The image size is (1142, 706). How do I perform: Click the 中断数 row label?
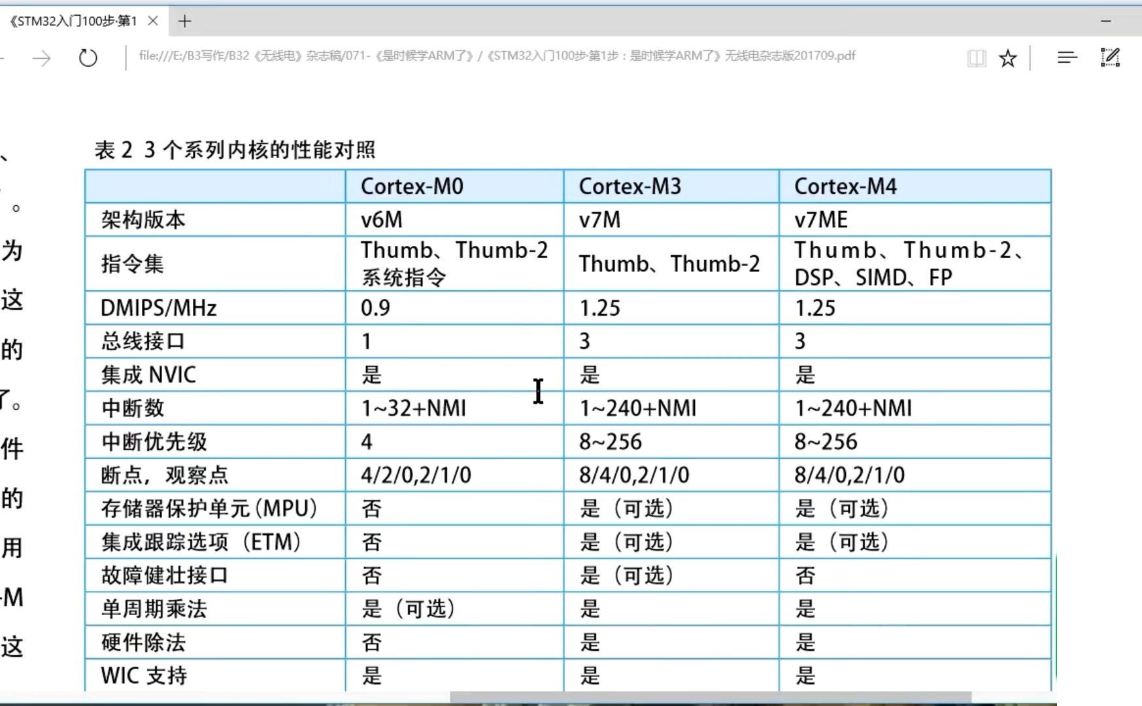point(133,408)
